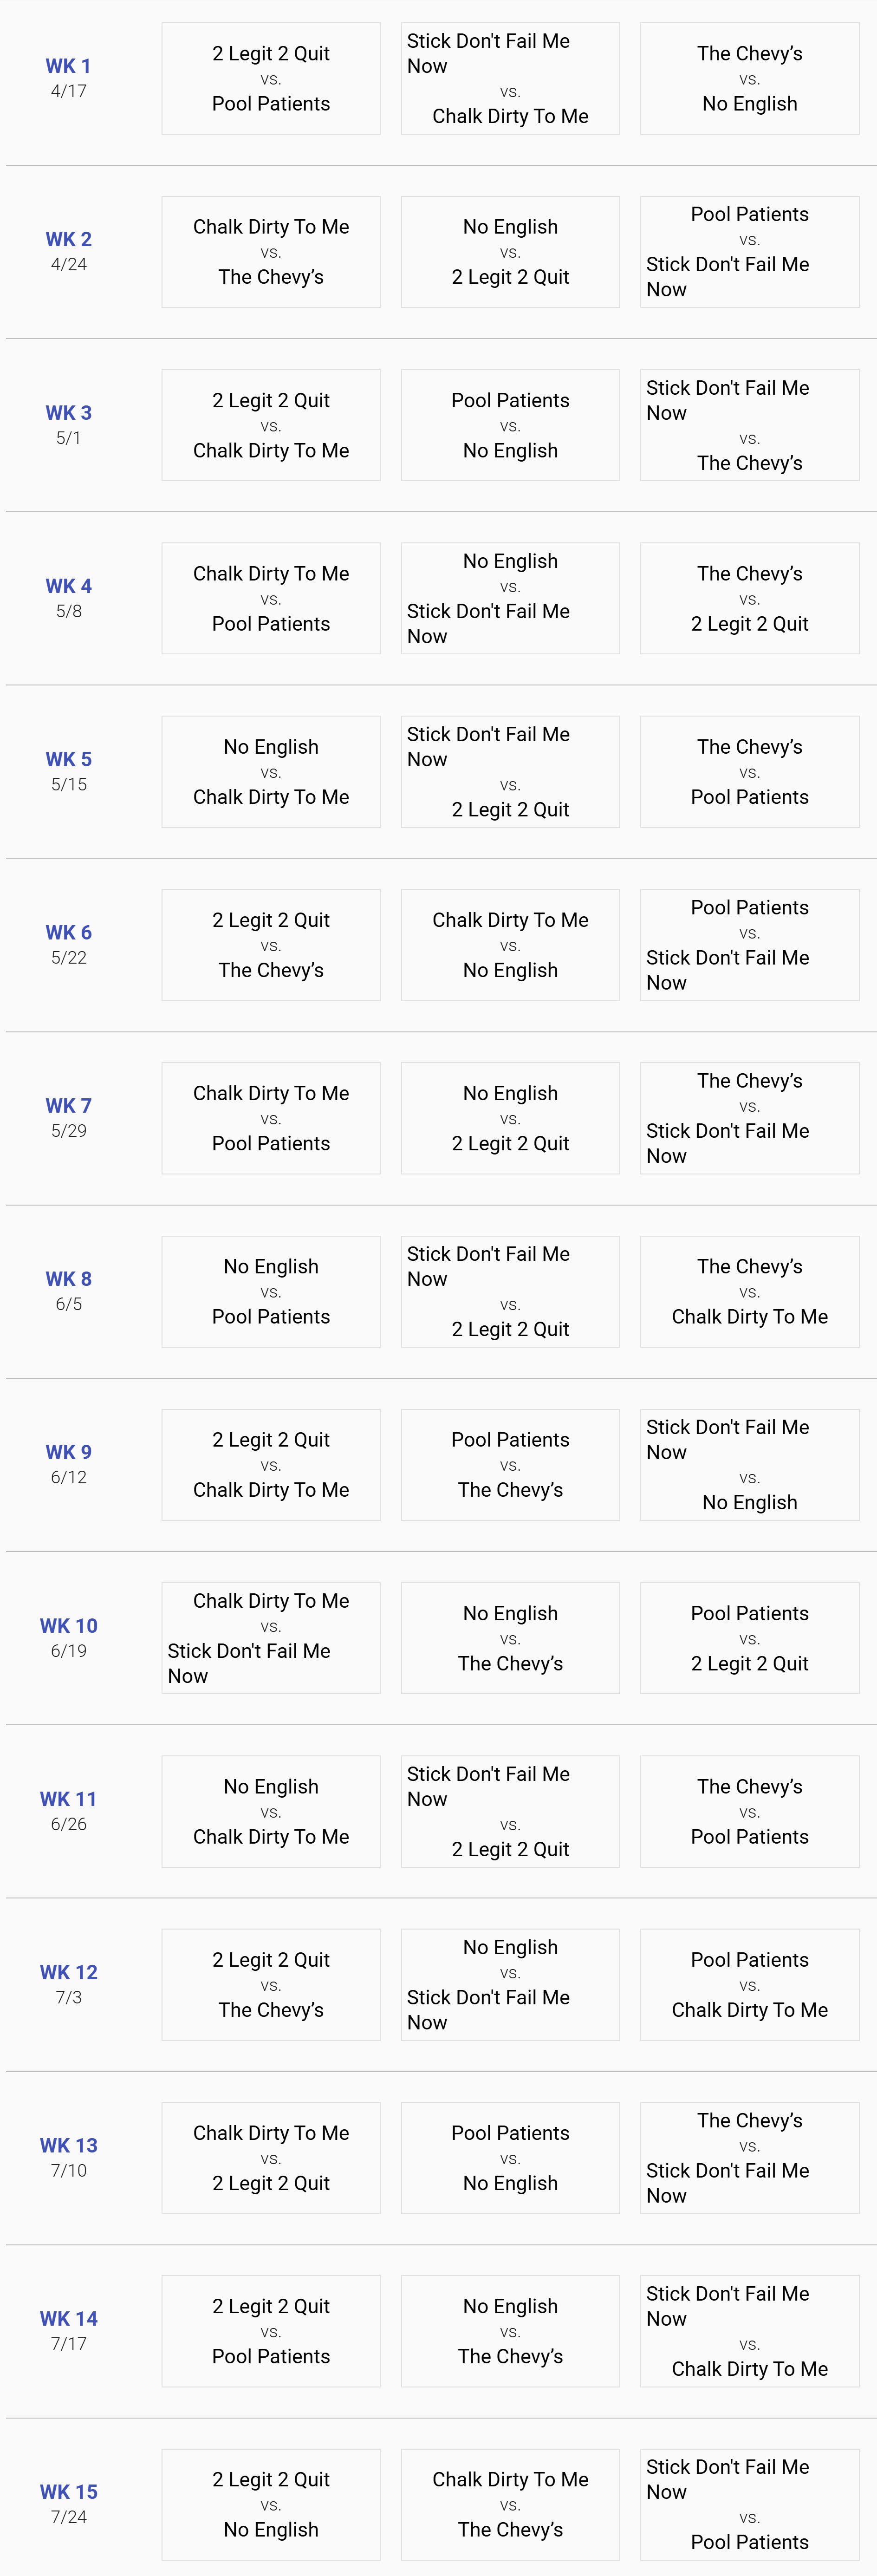877x2576 pixels.
Task: Open the WK 7 week link
Action: pos(68,1106)
